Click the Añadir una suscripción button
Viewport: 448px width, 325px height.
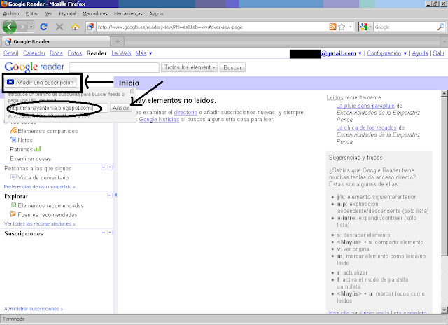tap(41, 83)
